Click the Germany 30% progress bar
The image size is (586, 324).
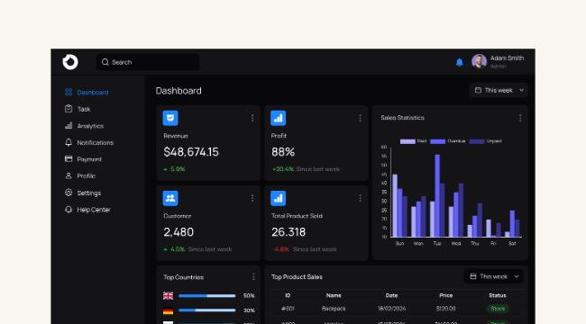click(x=207, y=310)
